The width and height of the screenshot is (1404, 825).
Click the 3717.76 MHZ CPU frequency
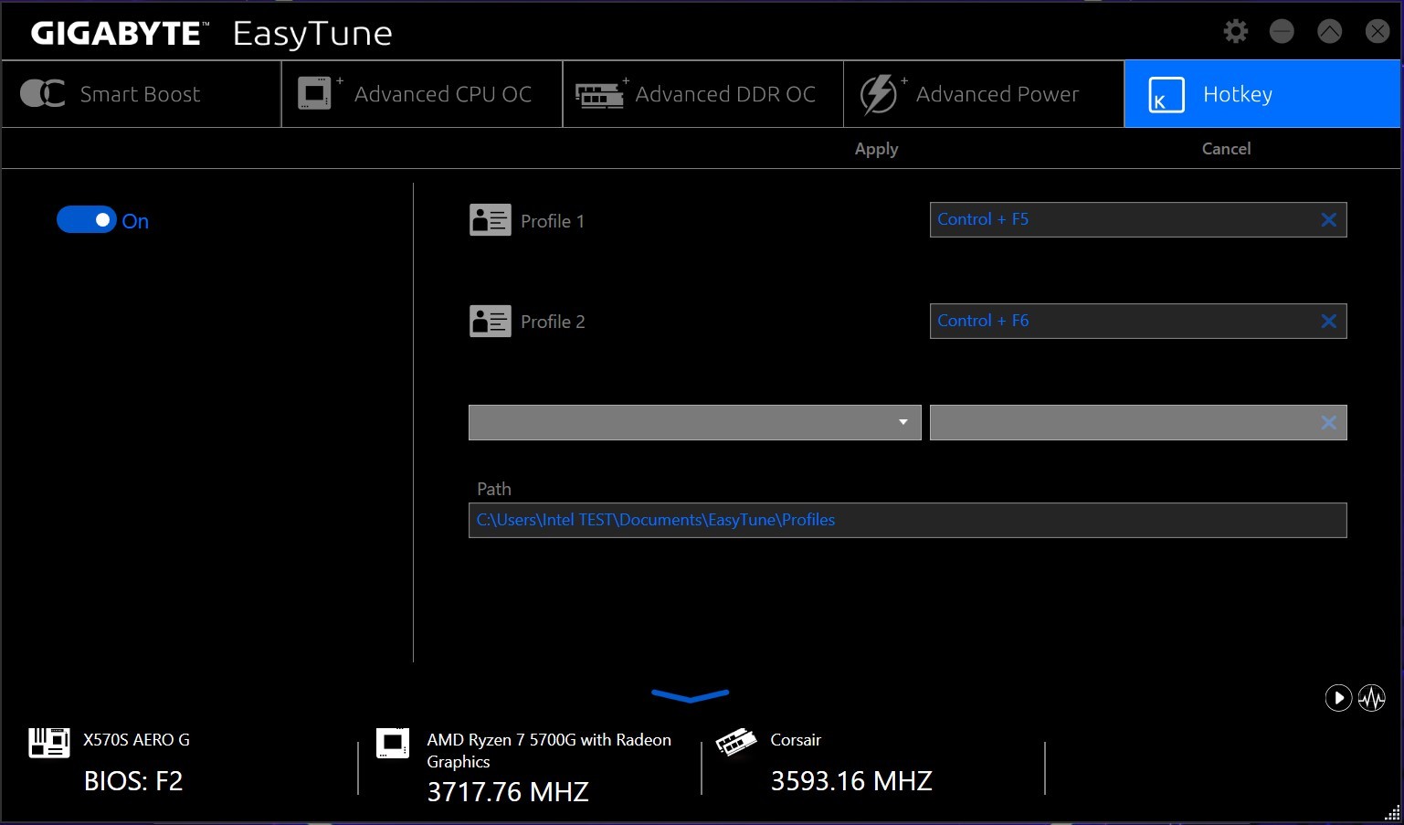pyautogui.click(x=508, y=791)
